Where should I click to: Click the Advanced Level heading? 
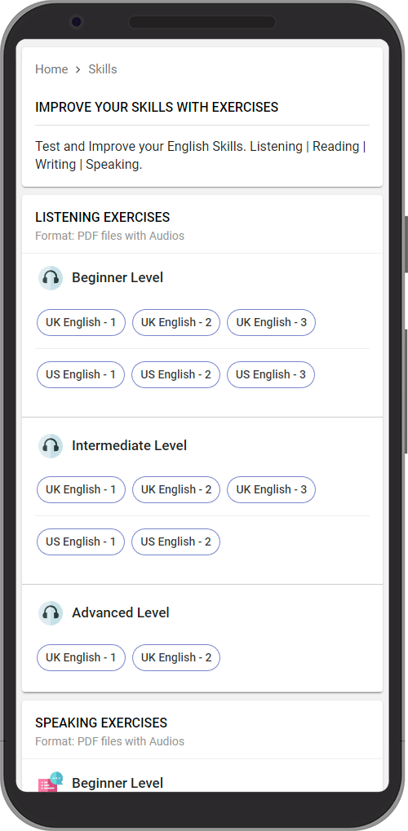[121, 613]
